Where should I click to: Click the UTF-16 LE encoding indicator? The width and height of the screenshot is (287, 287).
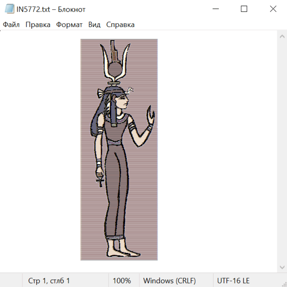[x=233, y=281]
